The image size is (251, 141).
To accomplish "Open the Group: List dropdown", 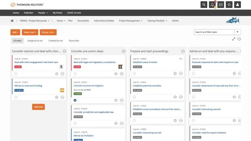I will tap(48, 32).
